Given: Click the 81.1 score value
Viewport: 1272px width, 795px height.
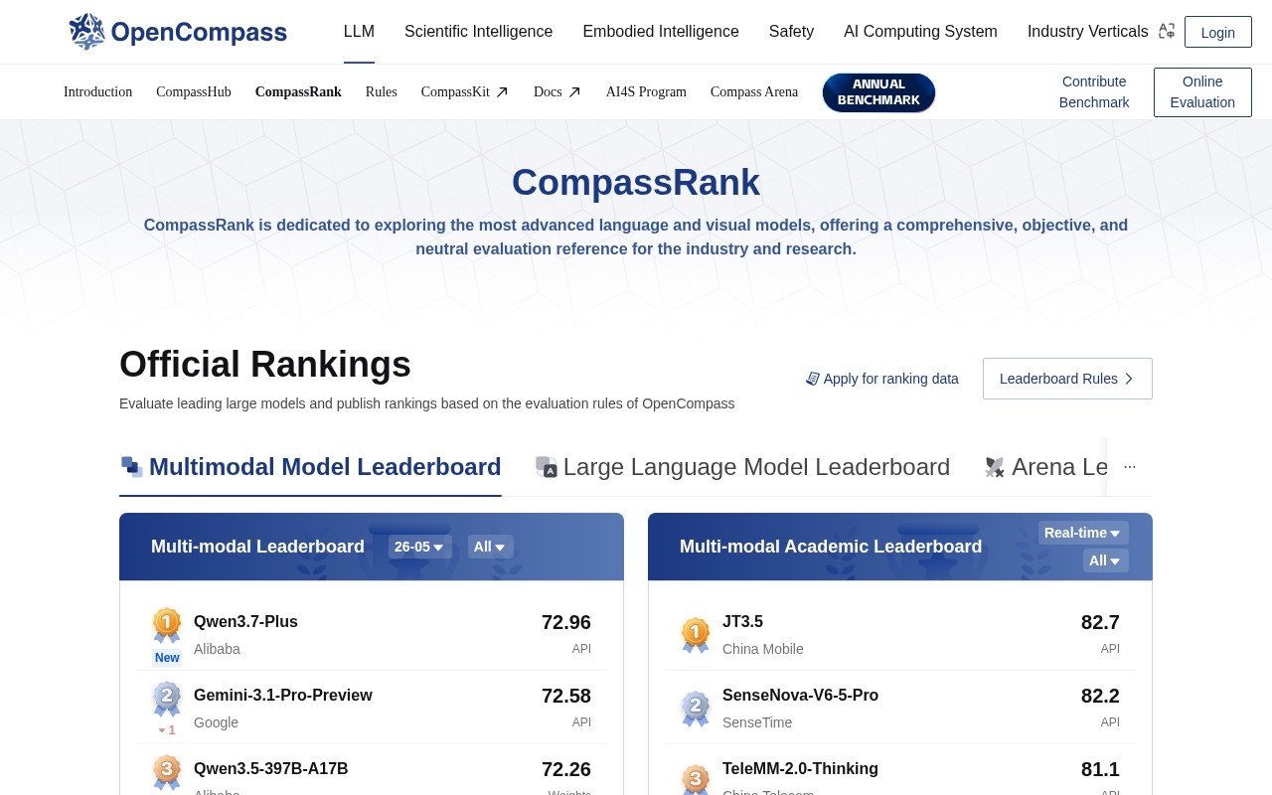Looking at the screenshot, I should (x=1100, y=769).
